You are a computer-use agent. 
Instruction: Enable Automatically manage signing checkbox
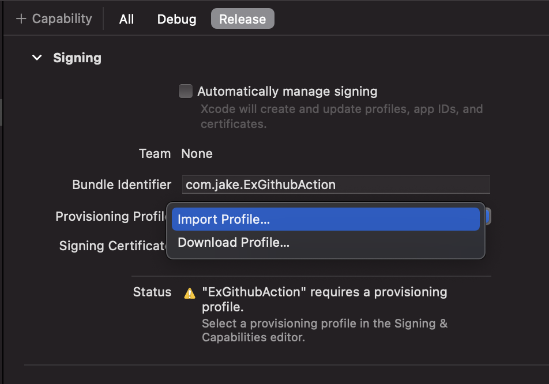186,91
